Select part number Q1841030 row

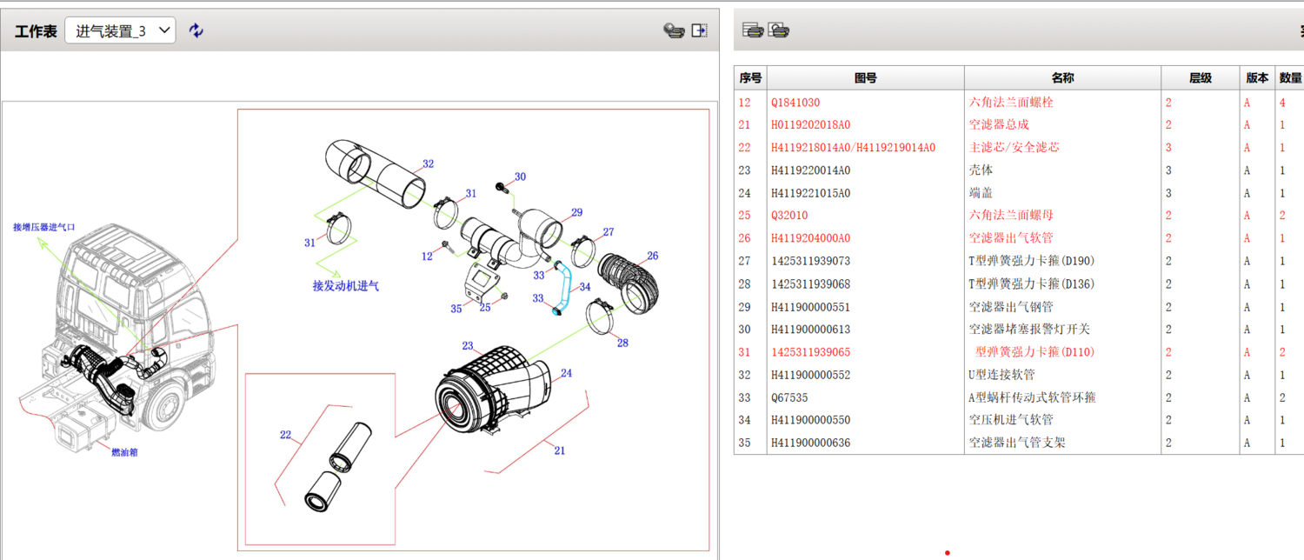click(x=795, y=103)
